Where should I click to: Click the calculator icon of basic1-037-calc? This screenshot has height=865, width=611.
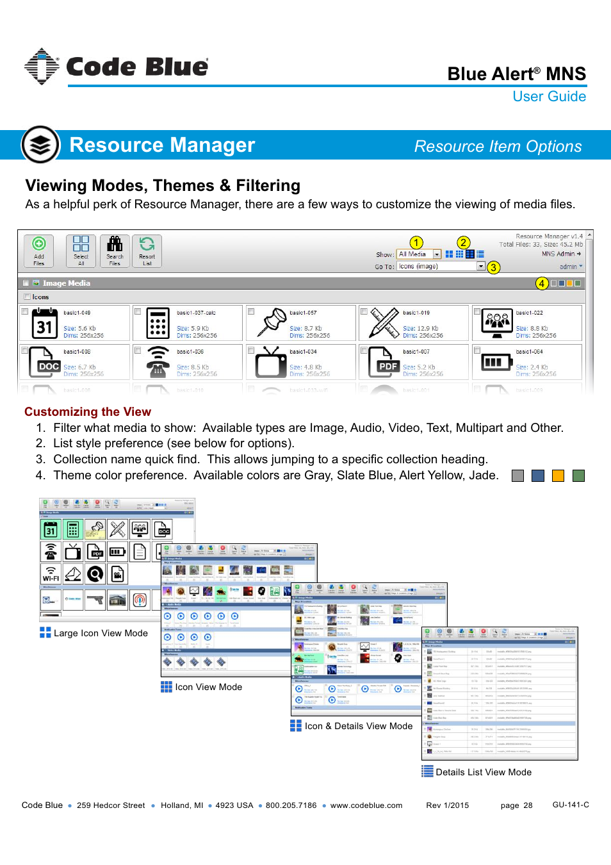pyautogui.click(x=158, y=324)
